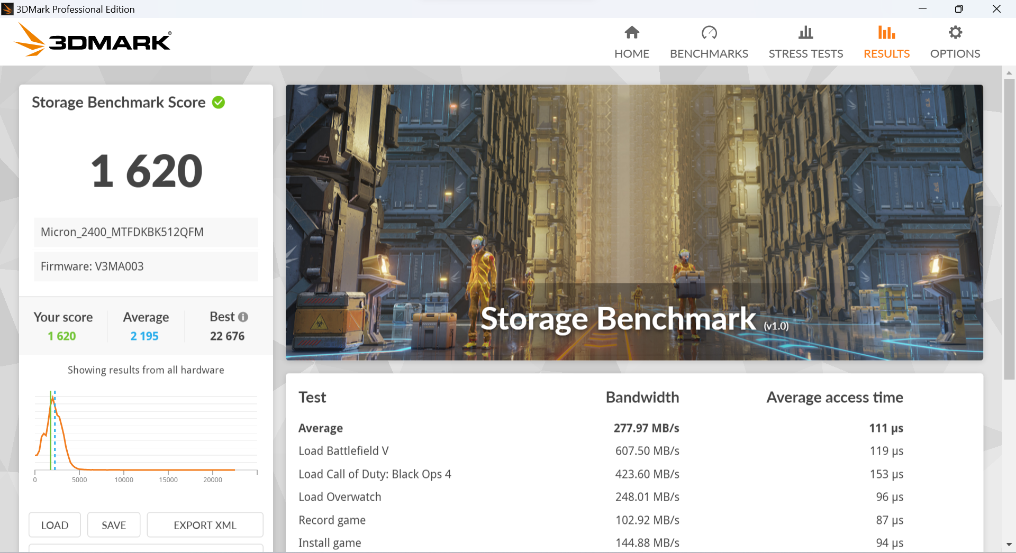
Task: Click the 3DMark logo
Action: click(x=93, y=41)
